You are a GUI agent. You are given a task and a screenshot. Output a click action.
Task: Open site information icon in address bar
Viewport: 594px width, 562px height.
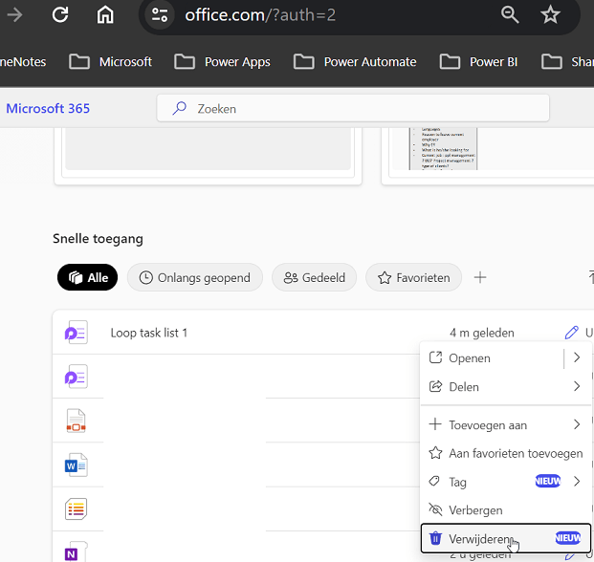click(160, 15)
